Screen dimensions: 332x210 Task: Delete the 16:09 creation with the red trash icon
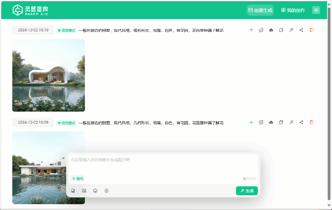(311, 122)
